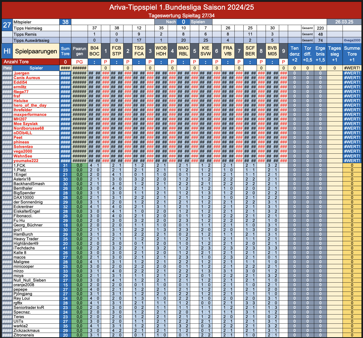The height and width of the screenshot is (338, 363).
Task: Select player name 'EiskalterEngel'
Action: tap(27, 211)
